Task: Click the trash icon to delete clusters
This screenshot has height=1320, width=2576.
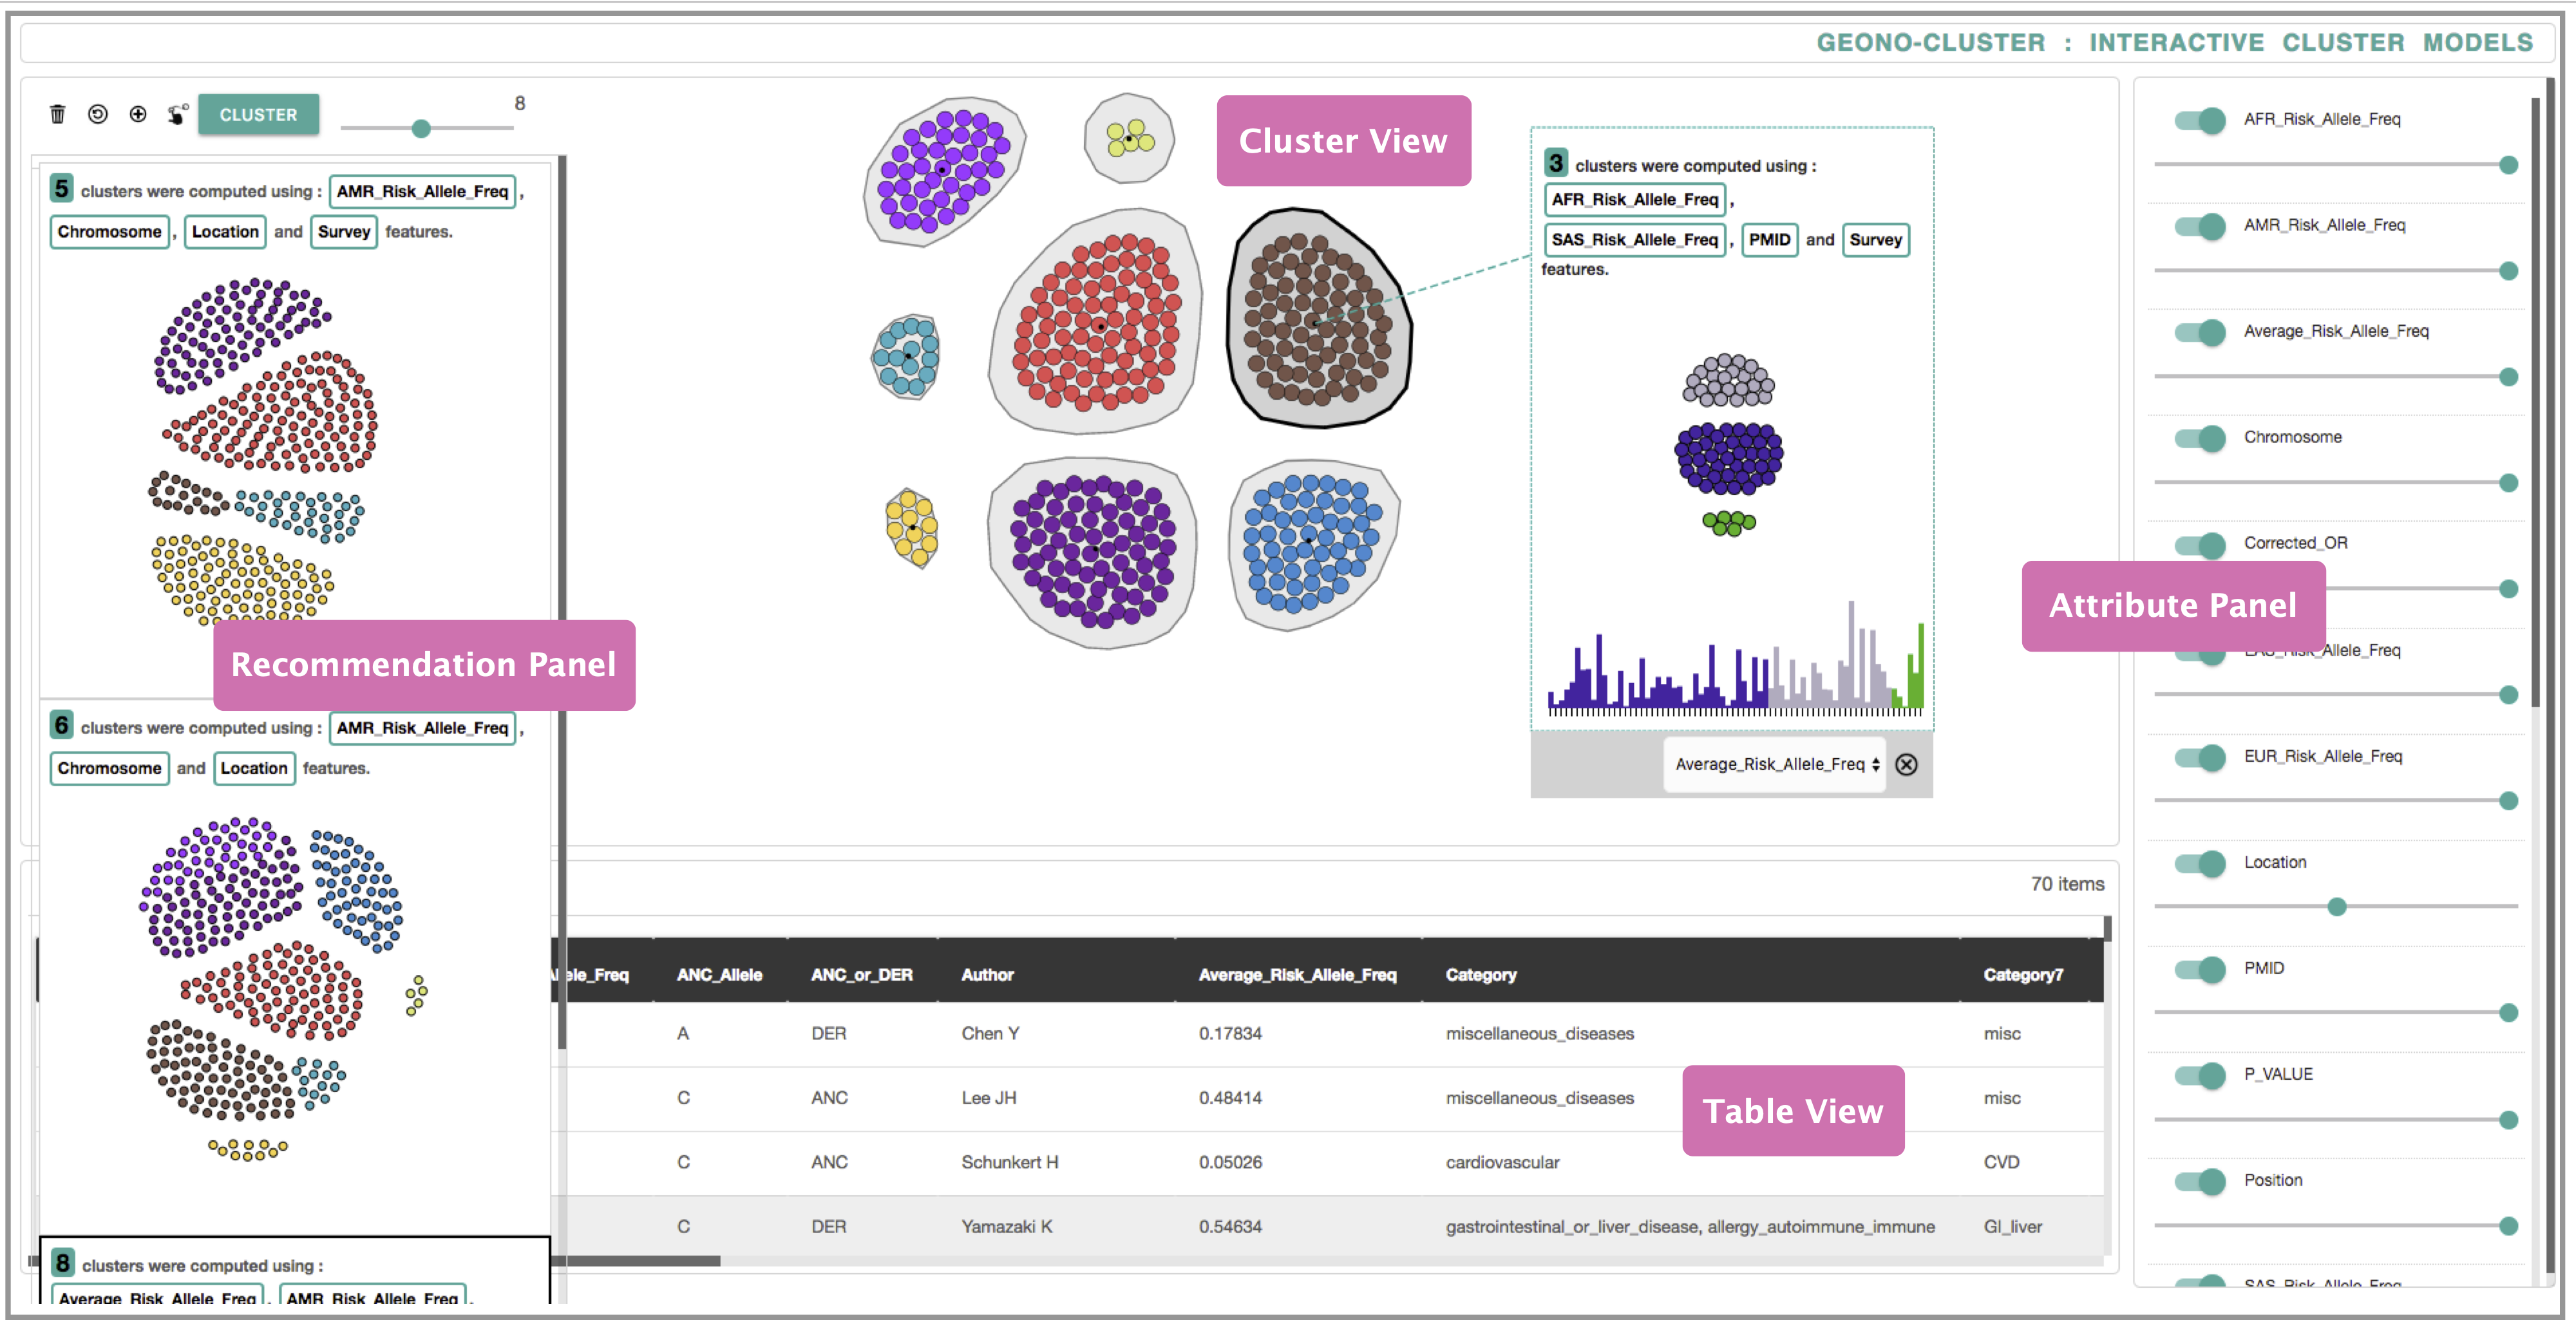Action: tap(57, 114)
